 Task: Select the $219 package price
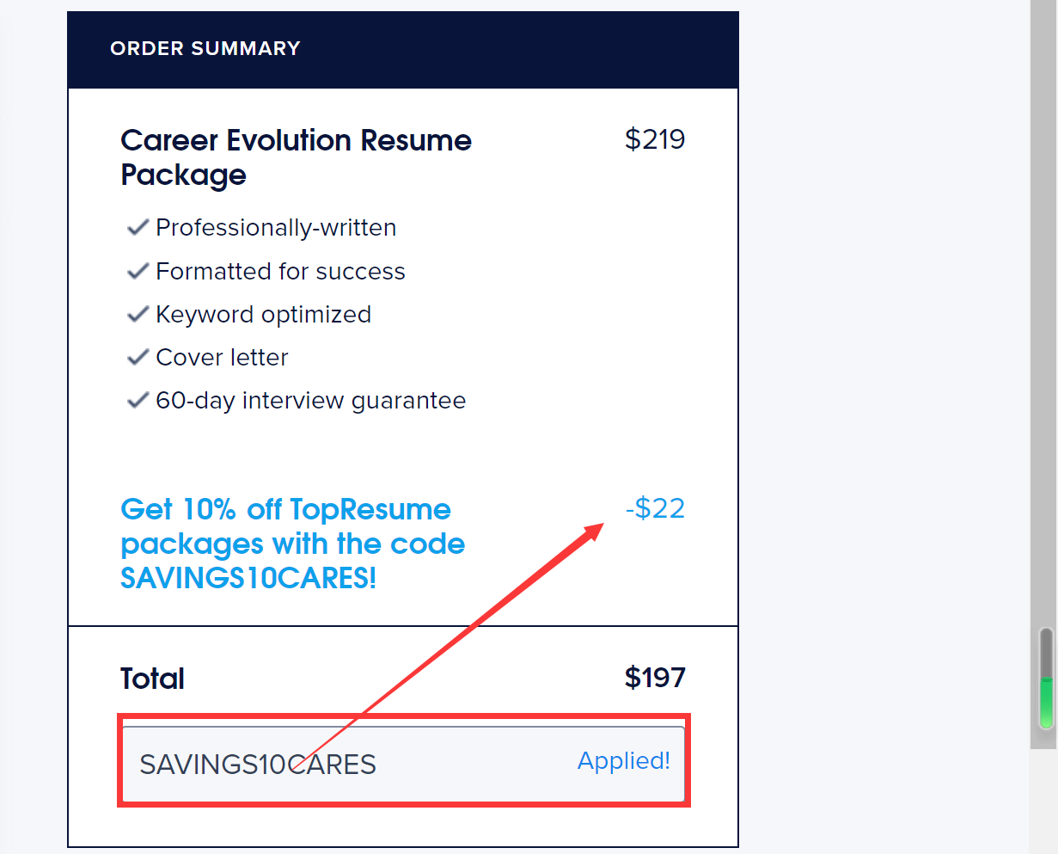(x=655, y=139)
